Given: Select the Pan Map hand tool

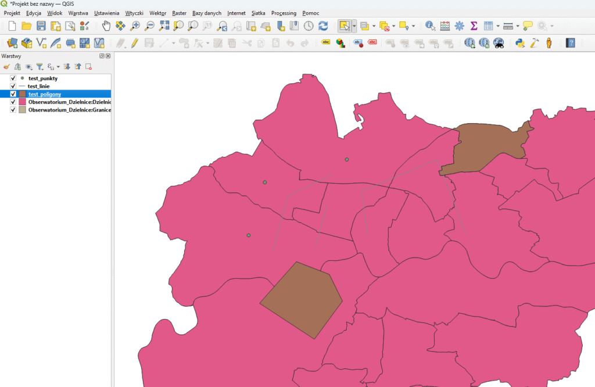Looking at the screenshot, I should click(x=106, y=26).
